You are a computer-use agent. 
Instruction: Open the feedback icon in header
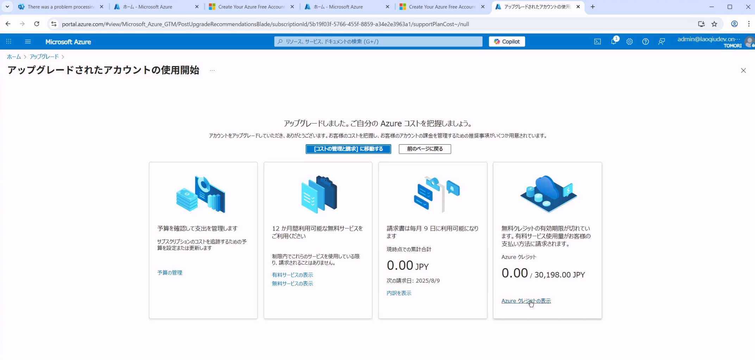[x=661, y=42]
